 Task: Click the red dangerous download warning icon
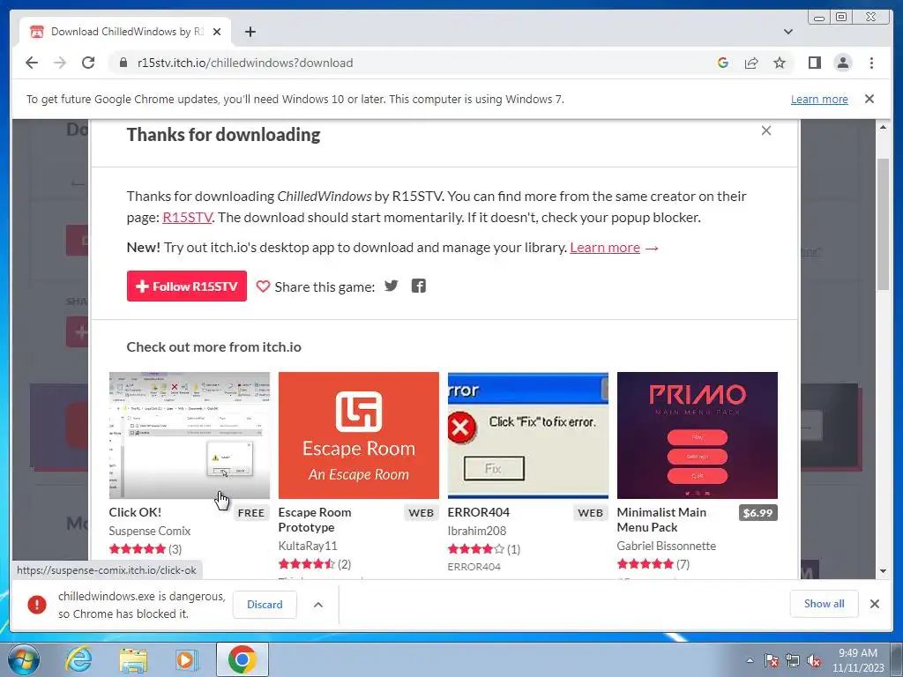37,605
